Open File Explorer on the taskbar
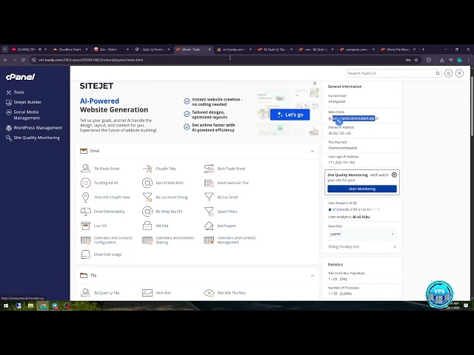Viewport: 474px width, 355px height. click(x=30, y=305)
